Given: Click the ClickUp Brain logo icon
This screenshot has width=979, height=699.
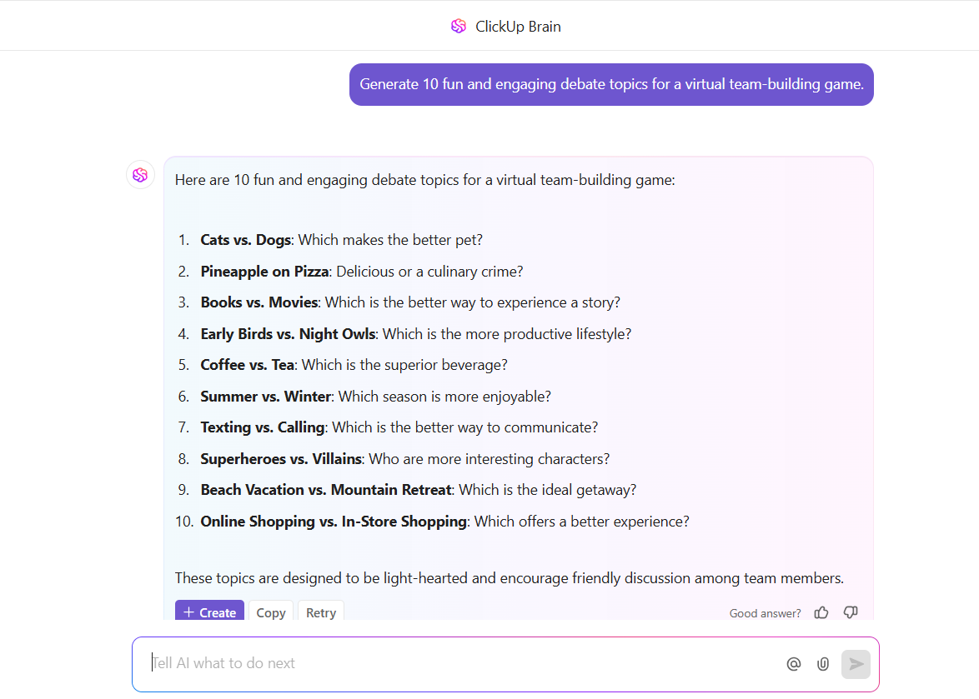Looking at the screenshot, I should click(458, 26).
